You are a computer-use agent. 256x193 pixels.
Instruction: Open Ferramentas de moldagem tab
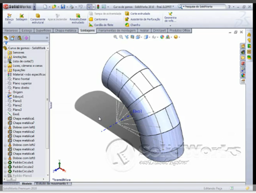point(117,31)
